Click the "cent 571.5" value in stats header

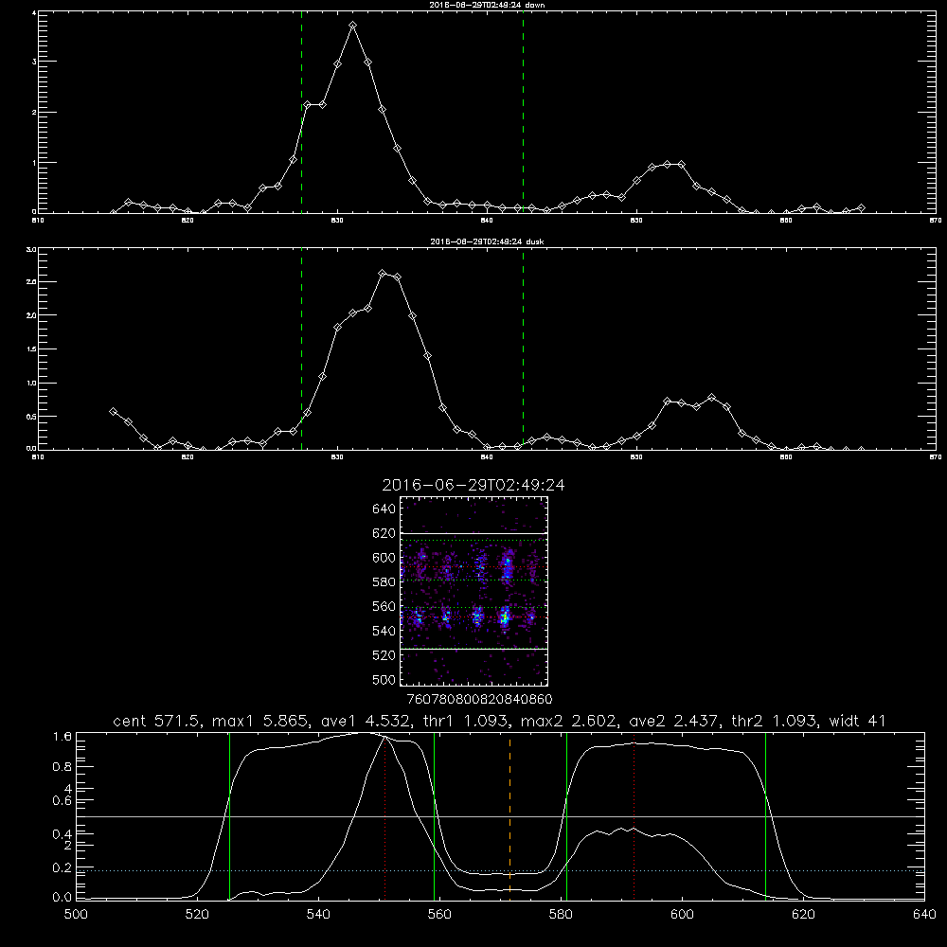[156, 721]
